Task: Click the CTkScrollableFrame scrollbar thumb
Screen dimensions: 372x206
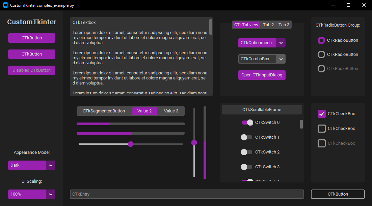Action: (301, 124)
